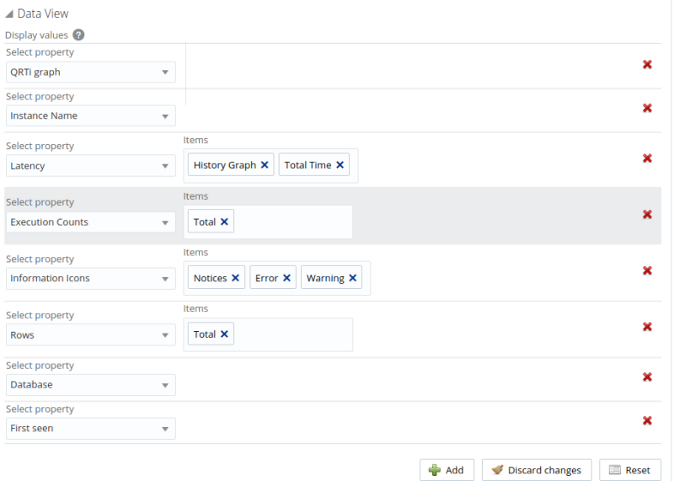674x481 pixels.
Task: Delete the Execution Counts row with red X
Action: click(x=647, y=214)
